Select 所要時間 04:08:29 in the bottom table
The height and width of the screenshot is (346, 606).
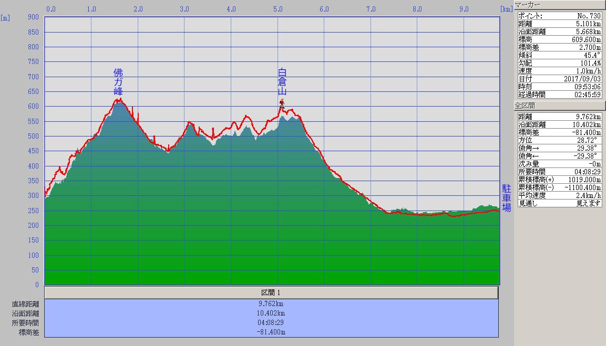pos(271,322)
